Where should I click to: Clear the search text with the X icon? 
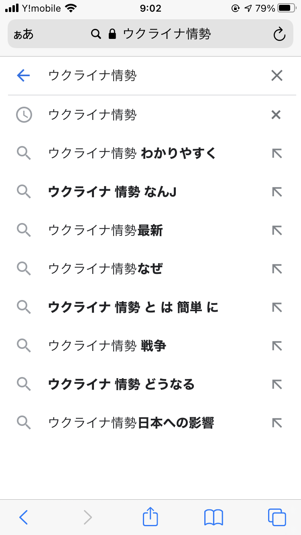[x=277, y=75]
